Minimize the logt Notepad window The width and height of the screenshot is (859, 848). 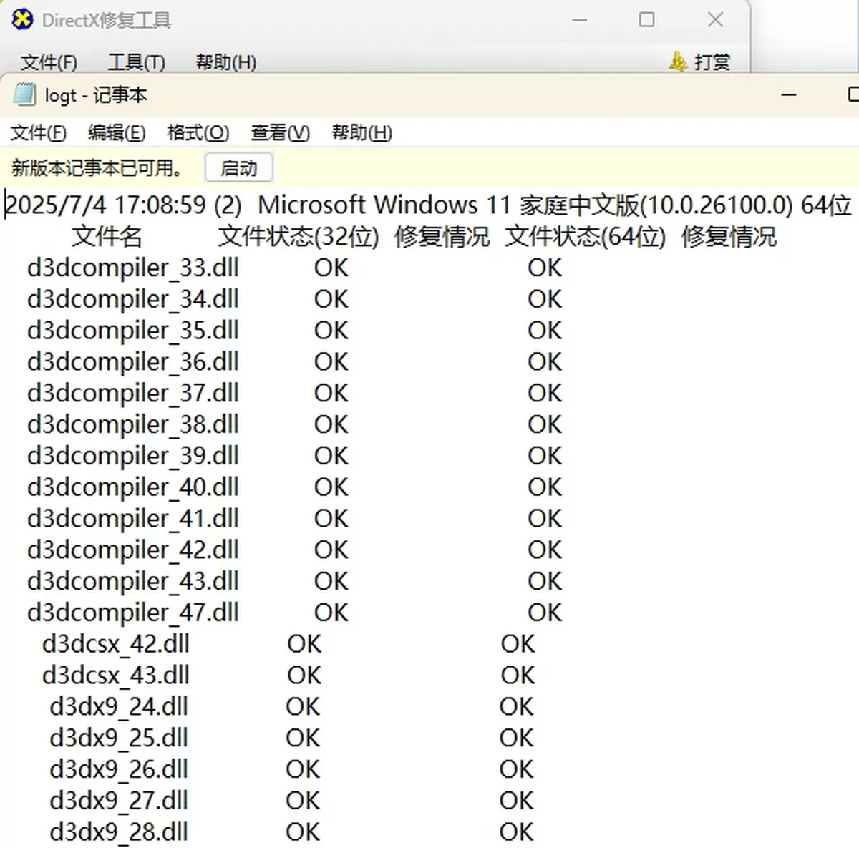[x=789, y=94]
